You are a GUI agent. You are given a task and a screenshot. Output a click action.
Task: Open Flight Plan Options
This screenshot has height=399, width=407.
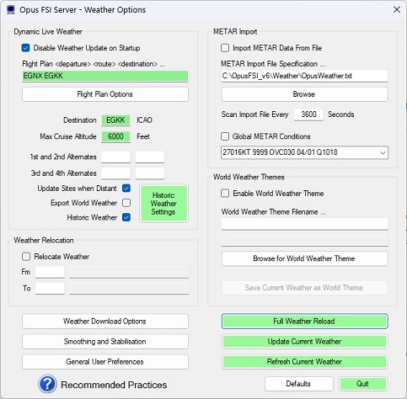105,94
